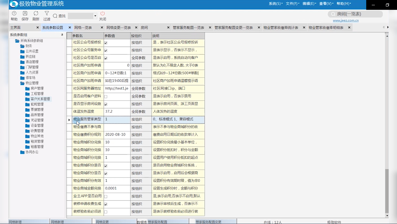Image resolution: width=397 pixels, height=224 pixels.
Task: Open the 查找 combo box dropdown arrow
Action: point(95,16)
